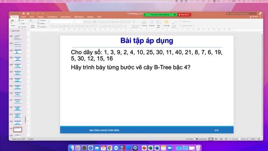Click the share-person icon in top-right corner

pyautogui.click(x=260, y=13)
